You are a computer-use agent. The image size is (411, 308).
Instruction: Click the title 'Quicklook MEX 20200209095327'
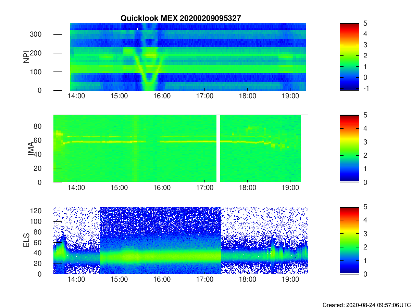pyautogui.click(x=180, y=18)
